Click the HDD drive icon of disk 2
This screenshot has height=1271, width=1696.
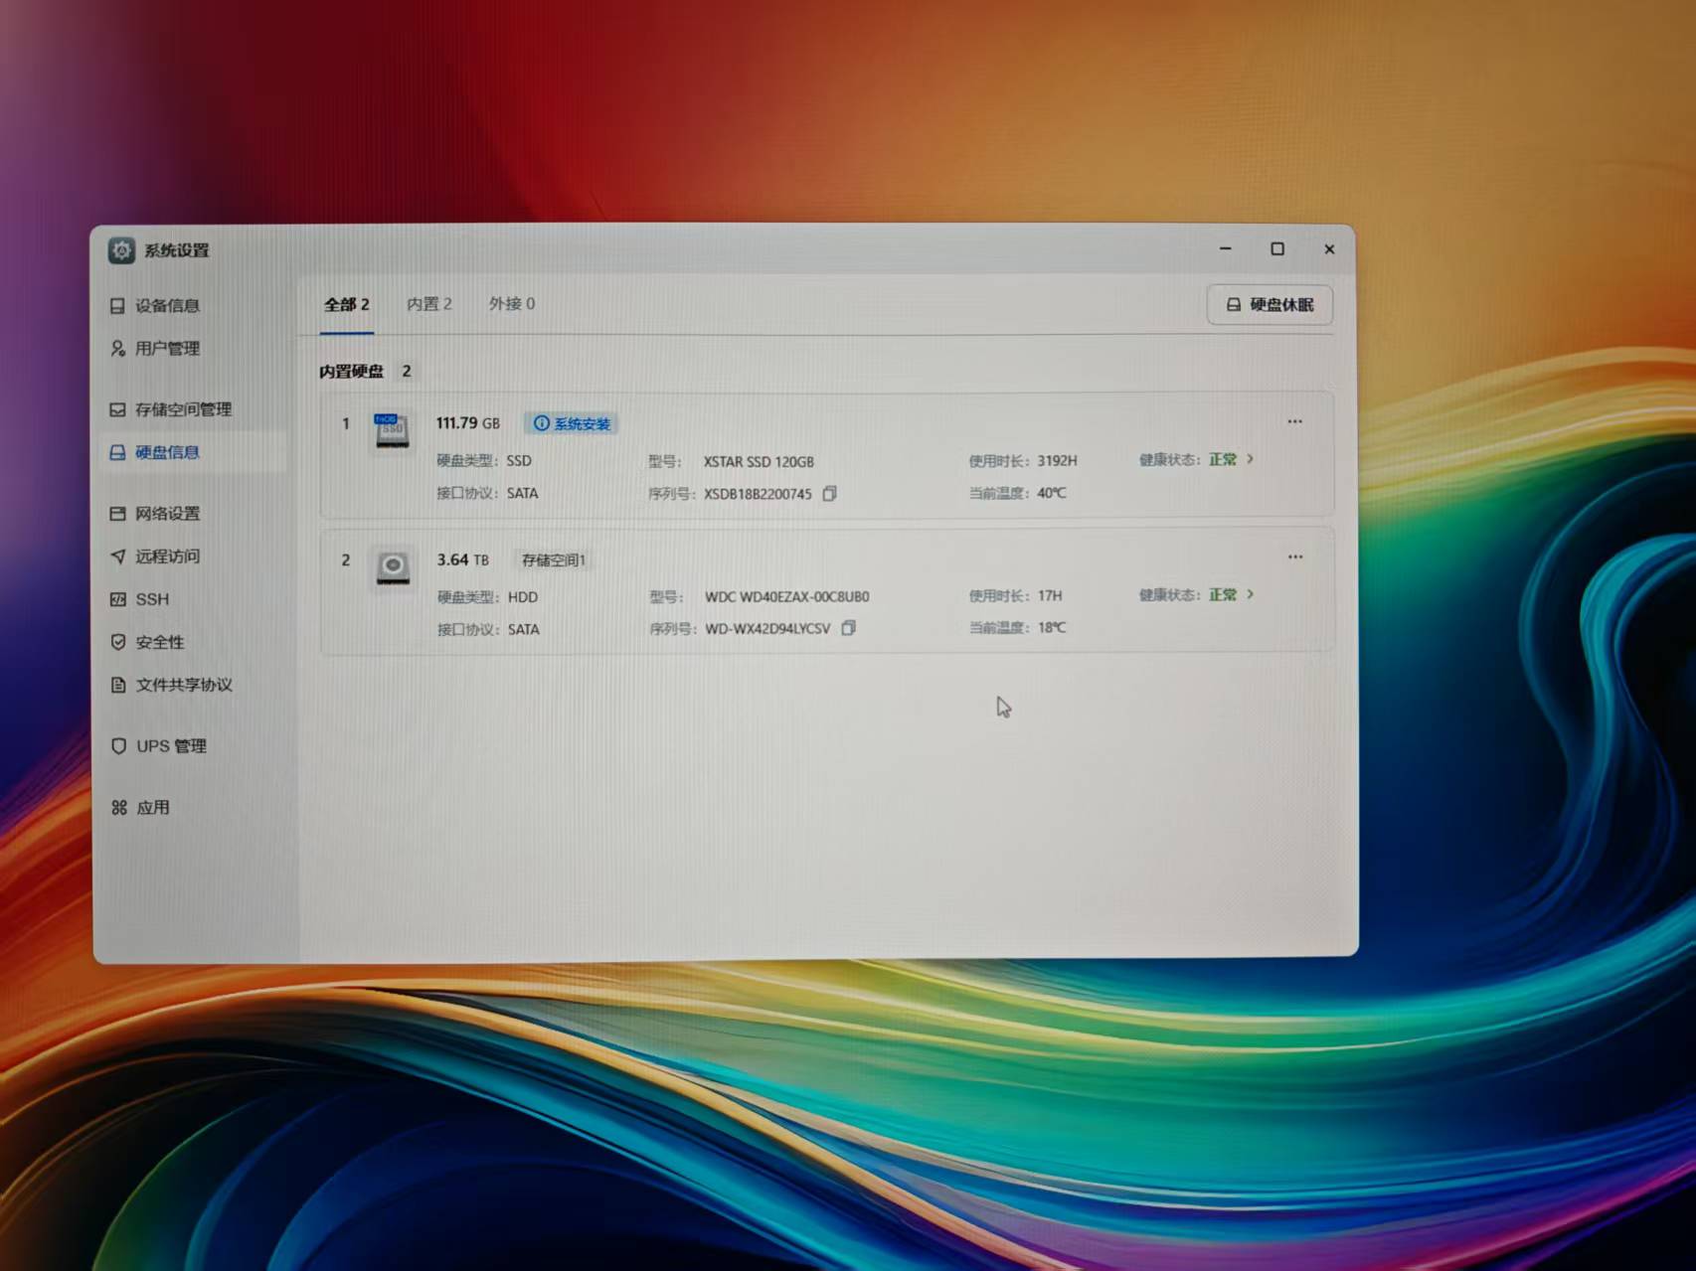[x=393, y=567]
